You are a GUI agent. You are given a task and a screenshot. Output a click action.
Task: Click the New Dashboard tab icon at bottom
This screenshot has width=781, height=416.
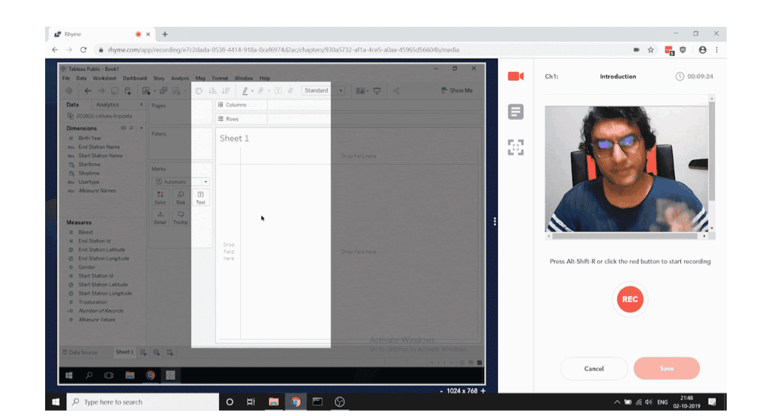click(156, 353)
